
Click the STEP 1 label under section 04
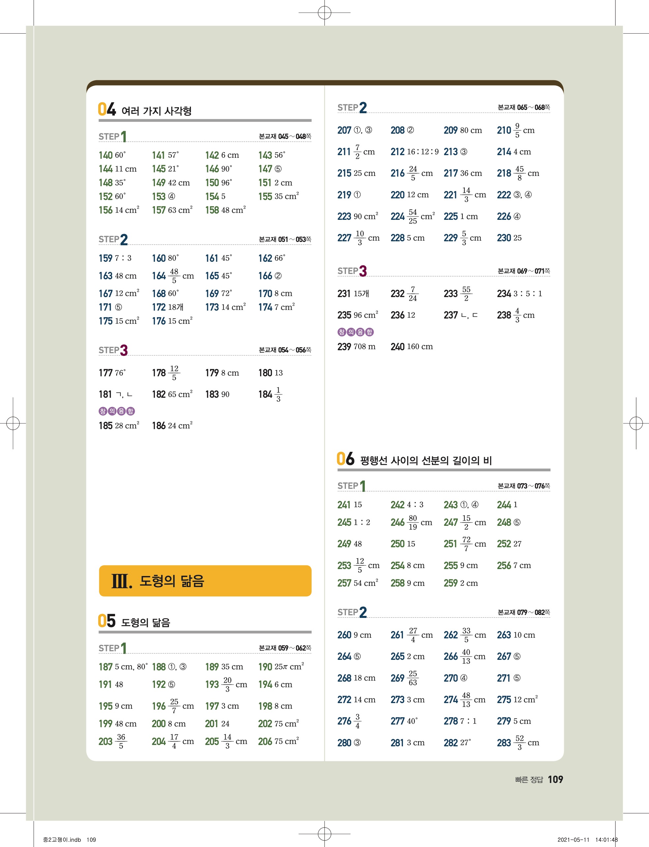pyautogui.click(x=112, y=136)
